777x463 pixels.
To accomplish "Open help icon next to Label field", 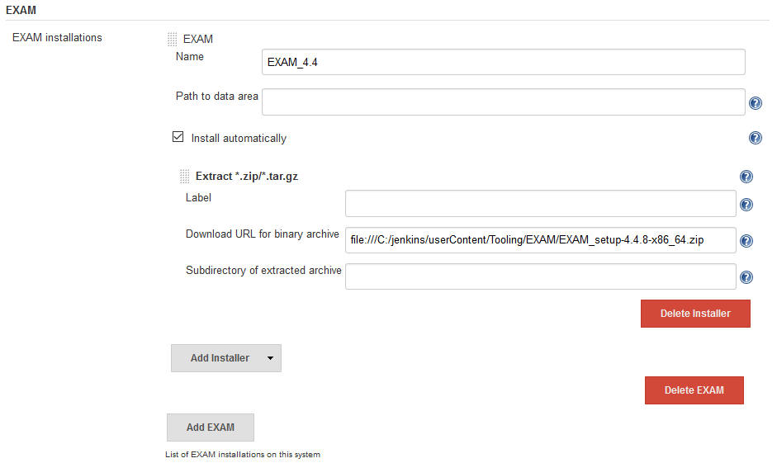I will (746, 205).
